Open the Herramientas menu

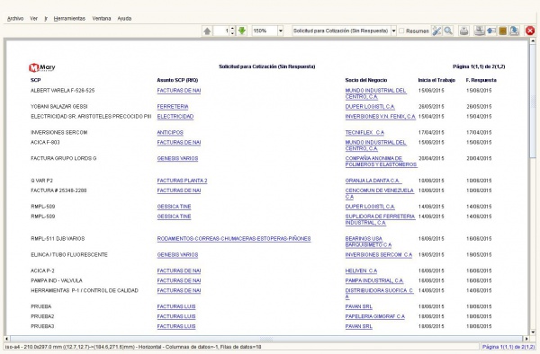click(69, 19)
